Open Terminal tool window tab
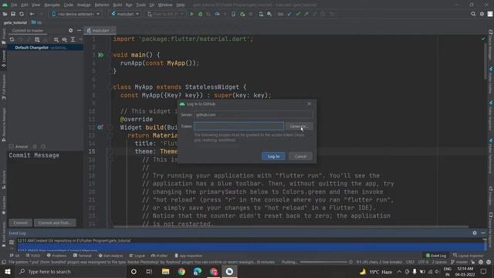This screenshot has width=494, height=278. pos(83,256)
